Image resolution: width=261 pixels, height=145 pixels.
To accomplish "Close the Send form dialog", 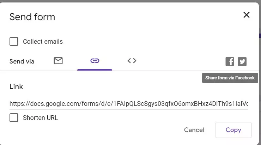I will [246, 15].
